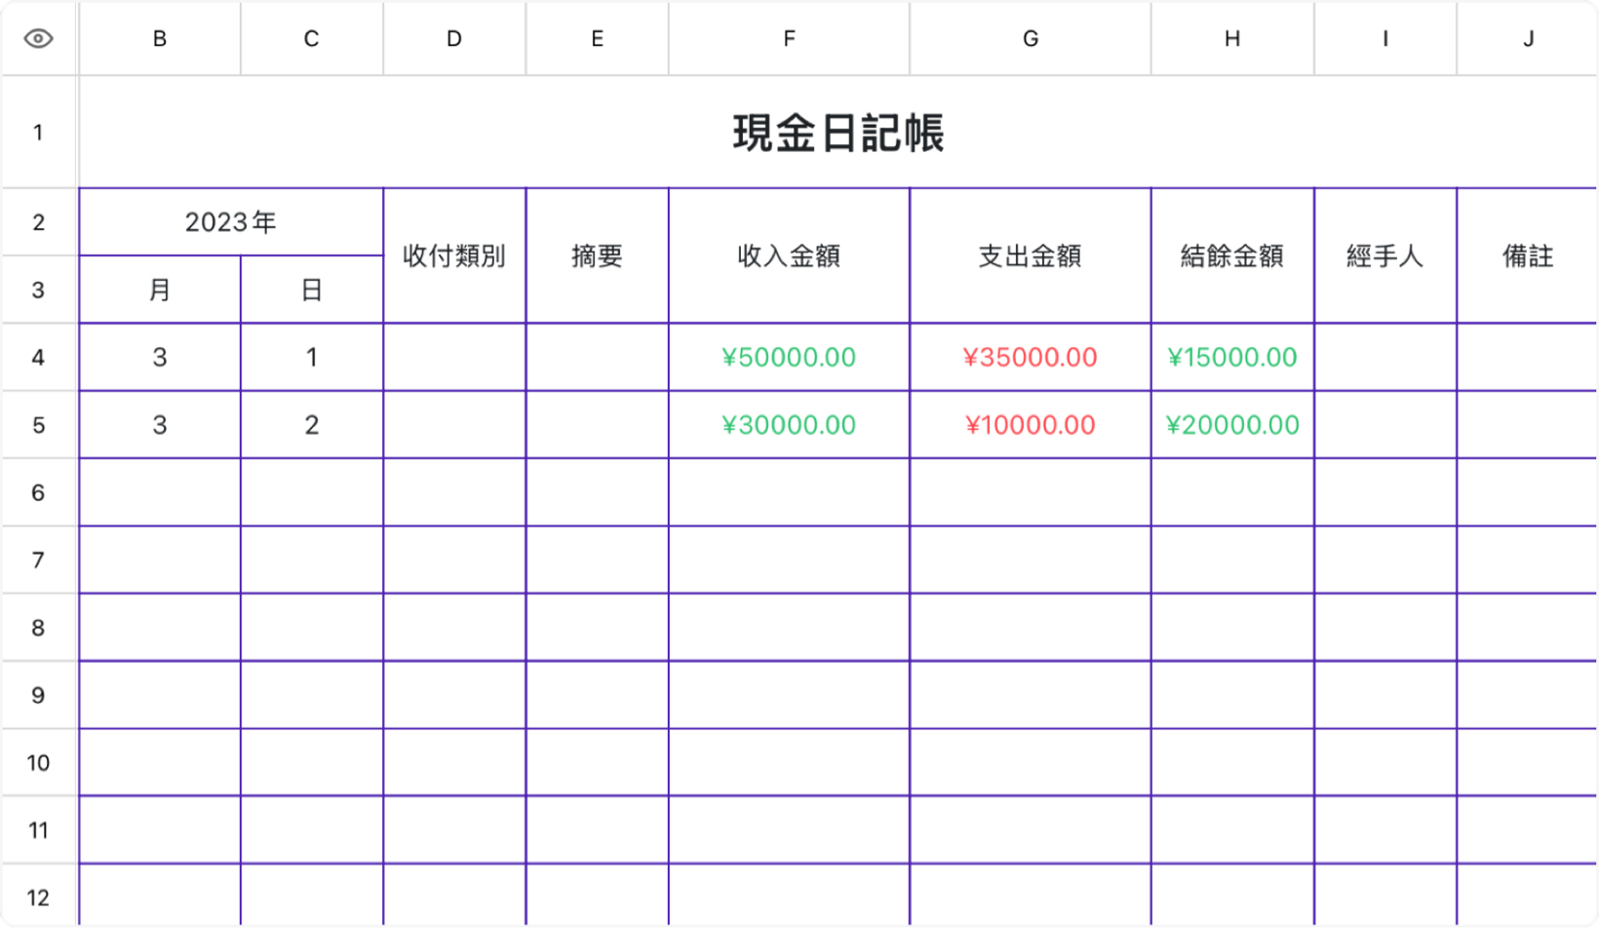Click the 支出金額 header cell
1599x928 pixels.
(x=1031, y=256)
